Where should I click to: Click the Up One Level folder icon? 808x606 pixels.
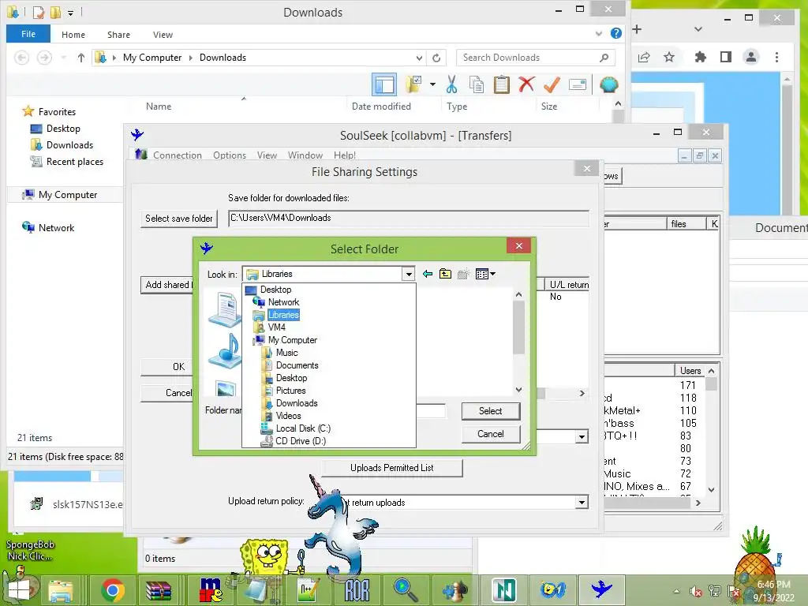445,274
